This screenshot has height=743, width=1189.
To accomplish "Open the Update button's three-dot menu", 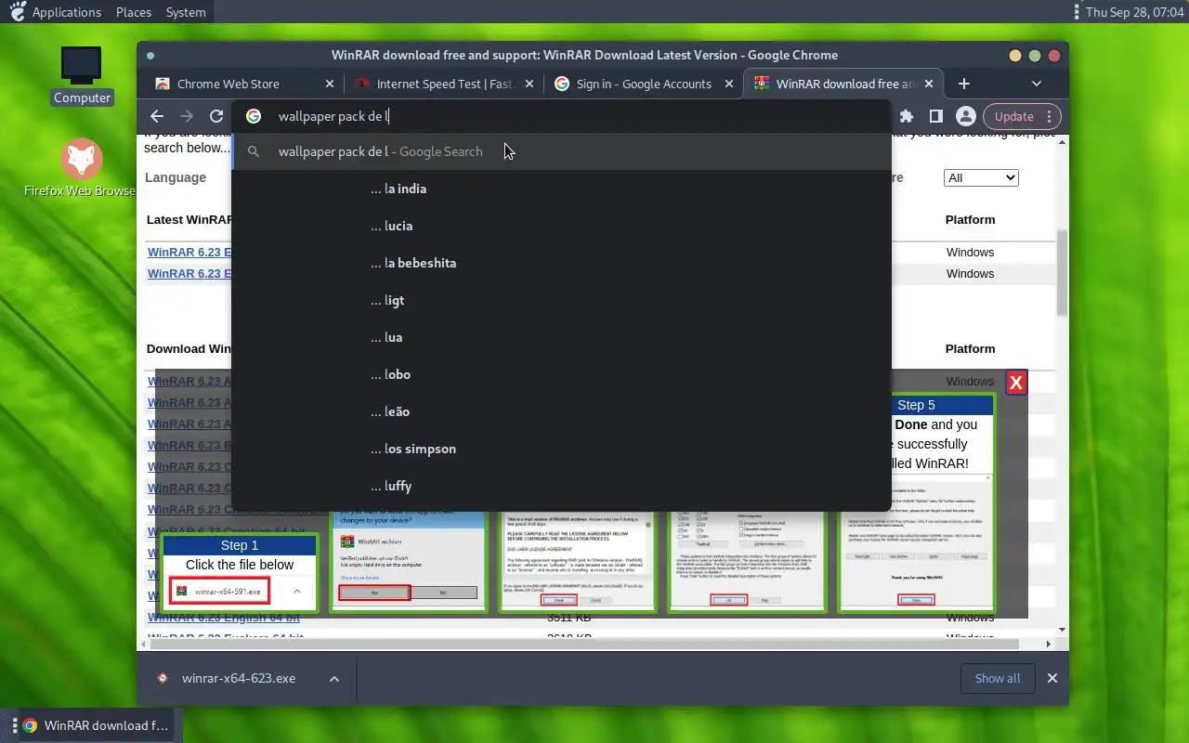I will (x=1049, y=116).
